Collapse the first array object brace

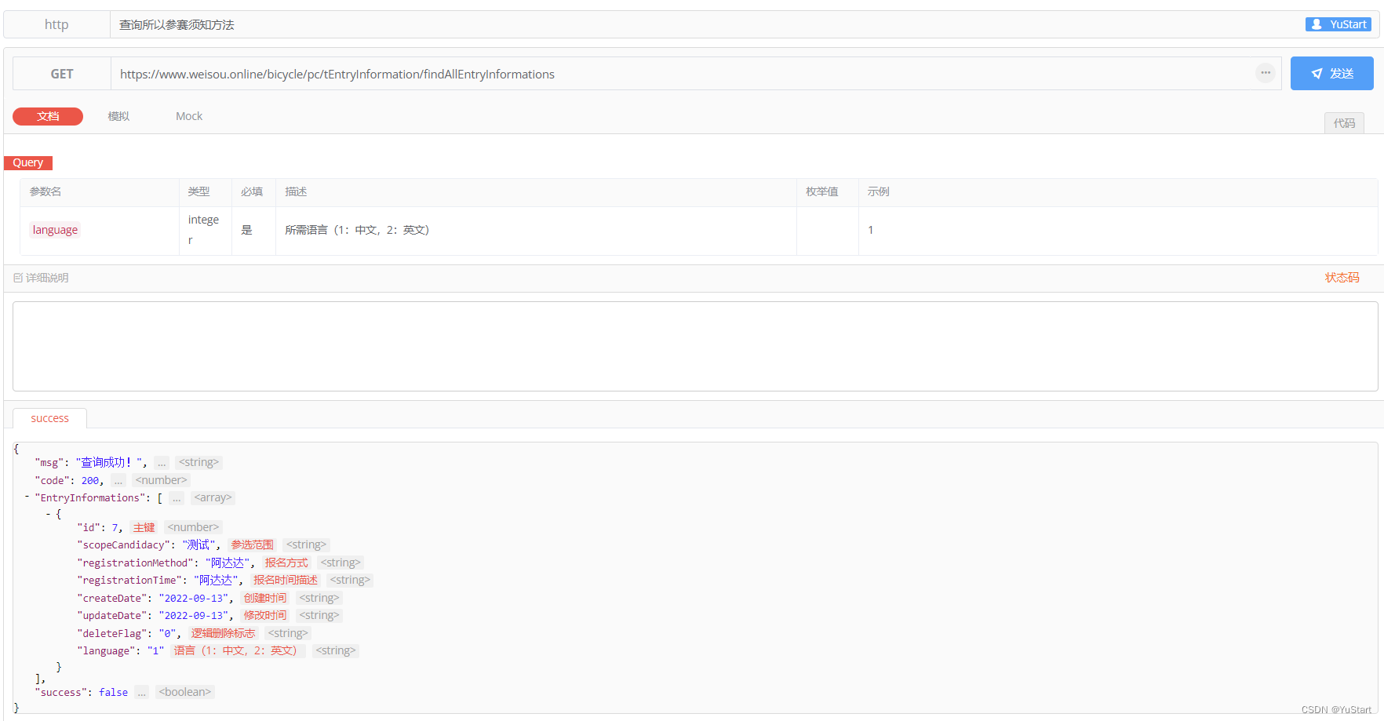(48, 514)
